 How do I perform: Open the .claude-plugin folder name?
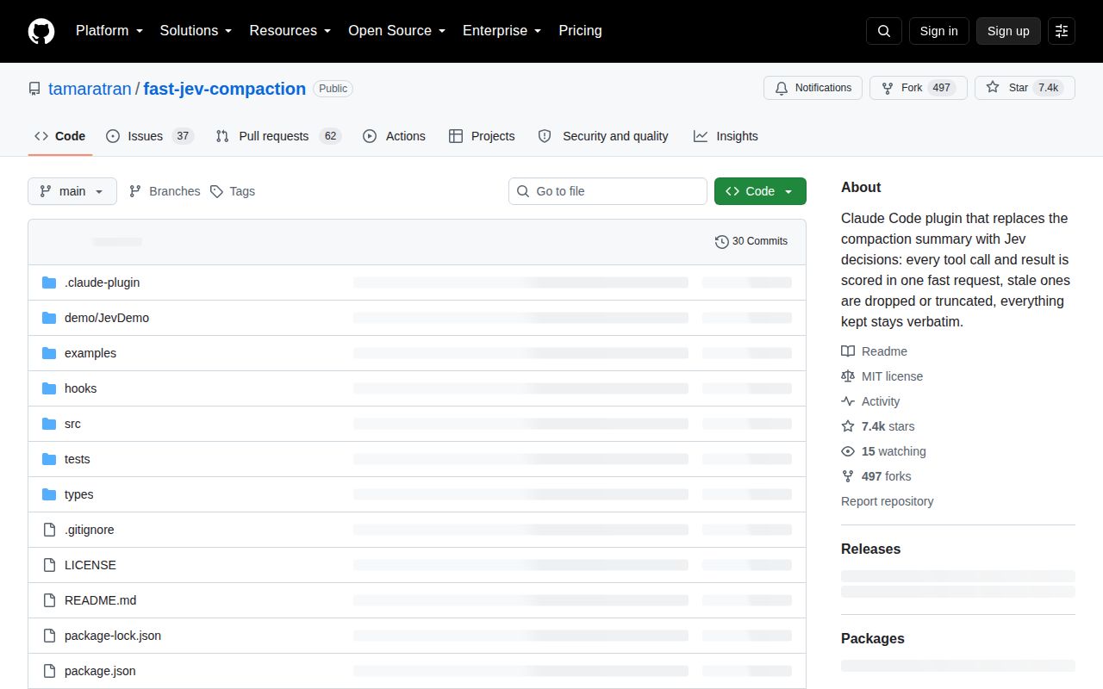[102, 282]
